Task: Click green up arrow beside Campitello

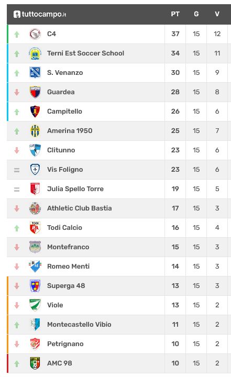Action: click(x=17, y=112)
